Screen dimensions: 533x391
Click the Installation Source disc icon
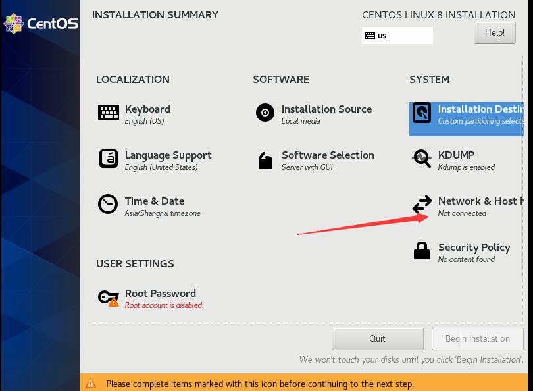[265, 113]
